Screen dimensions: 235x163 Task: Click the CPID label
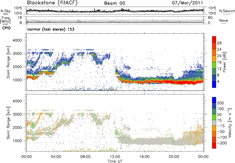[x=6, y=28]
